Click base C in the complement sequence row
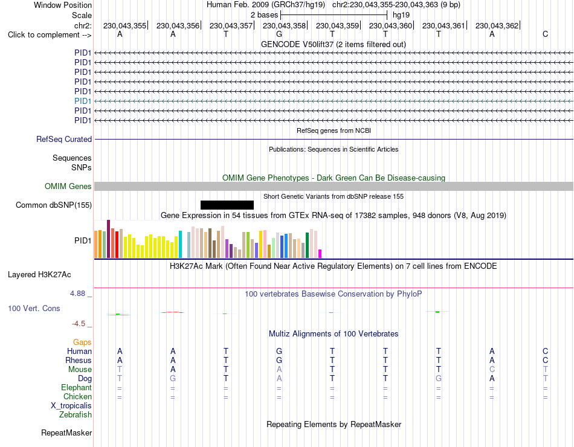The width and height of the screenshot is (574, 447). [545, 34]
